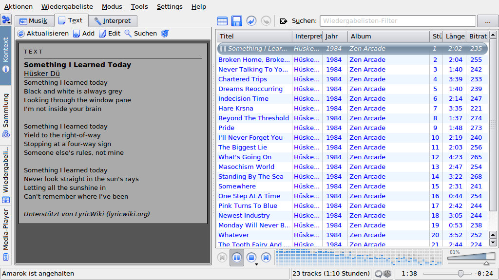499x280 pixels.
Task: Open the Kontext sidebar tab
Action: (6, 56)
